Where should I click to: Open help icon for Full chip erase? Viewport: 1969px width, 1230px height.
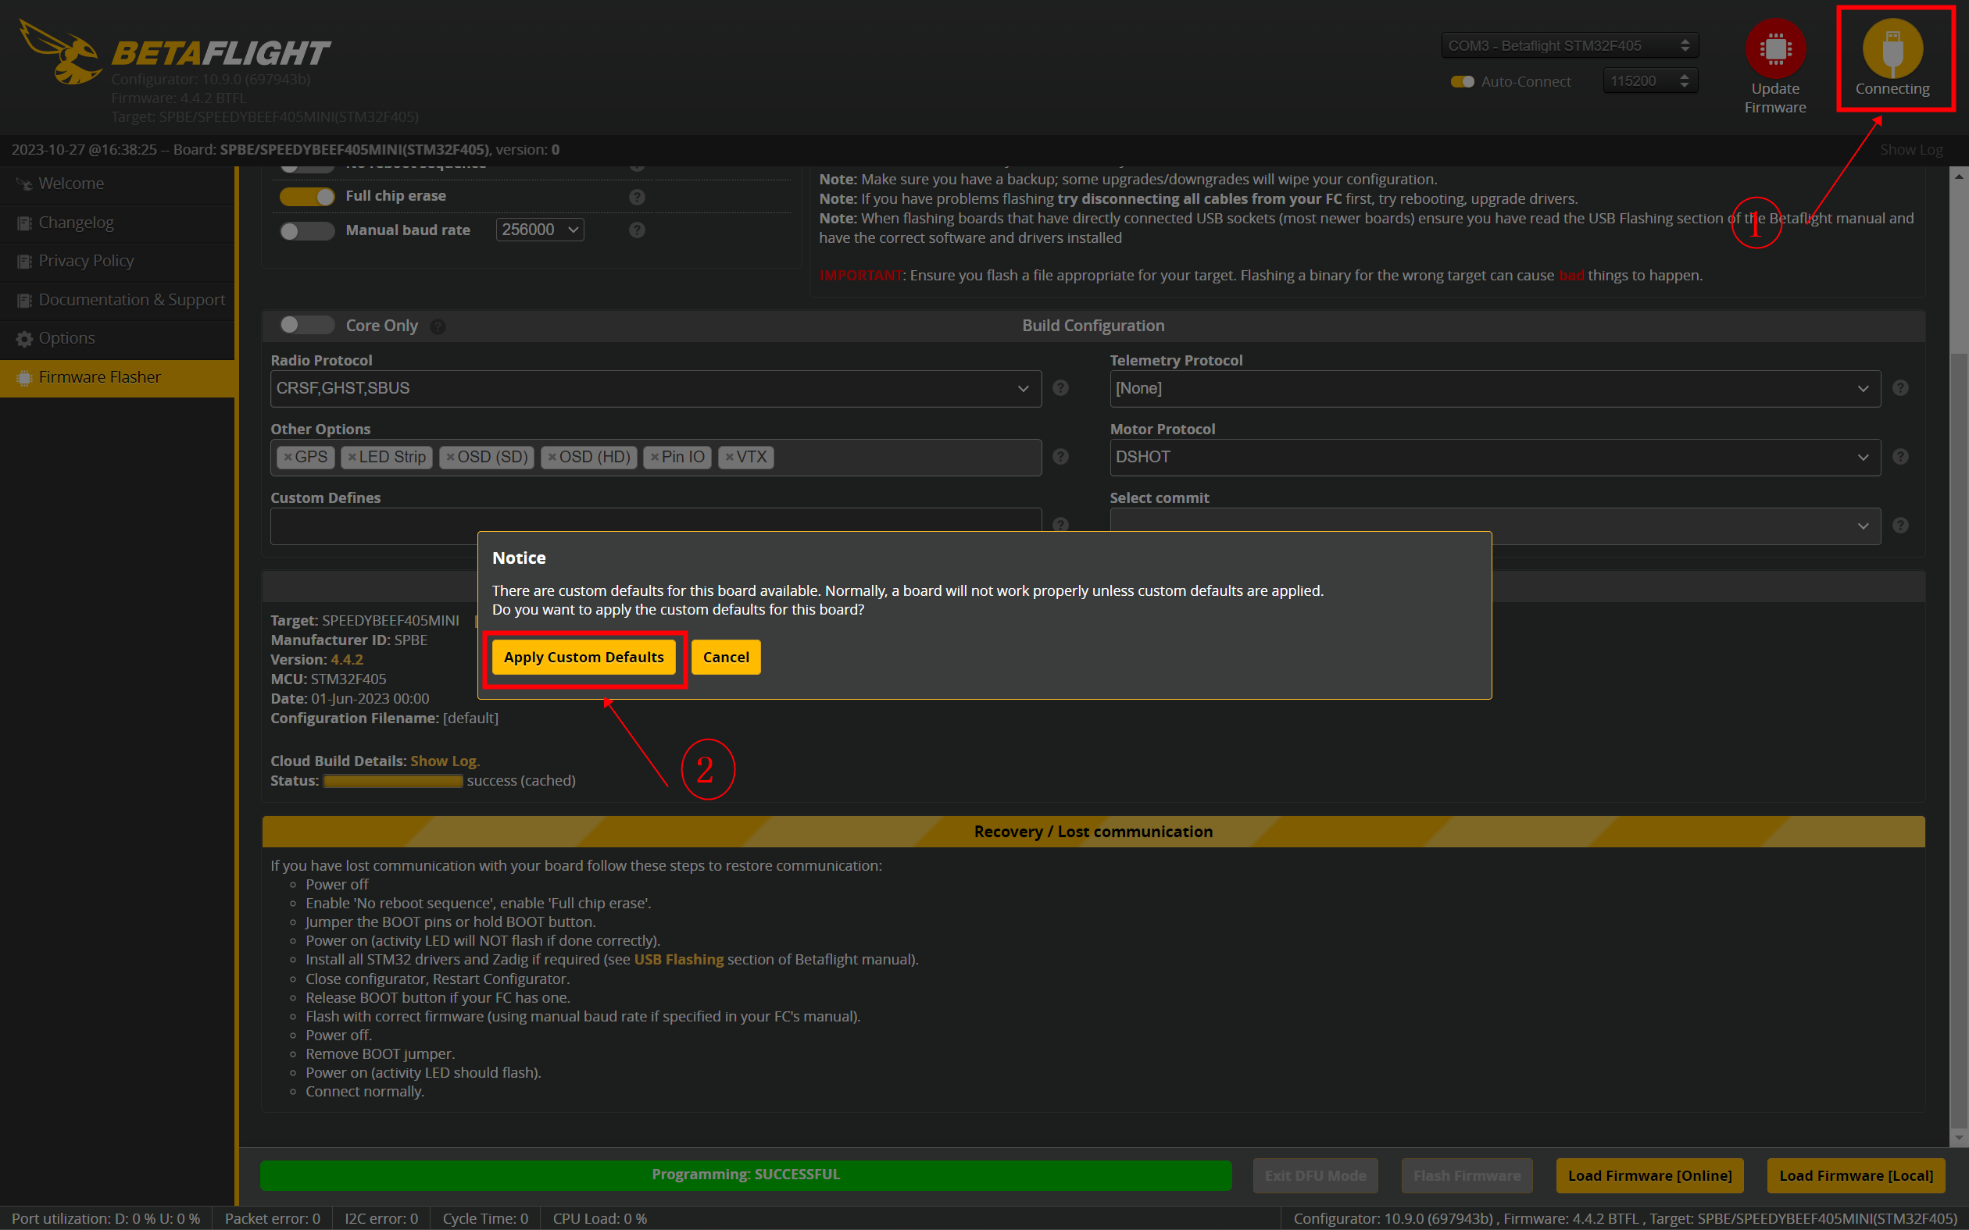click(637, 197)
